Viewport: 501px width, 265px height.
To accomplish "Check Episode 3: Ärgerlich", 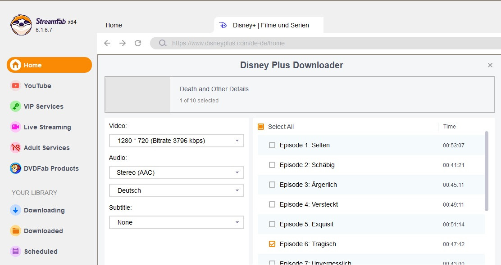I will (272, 185).
